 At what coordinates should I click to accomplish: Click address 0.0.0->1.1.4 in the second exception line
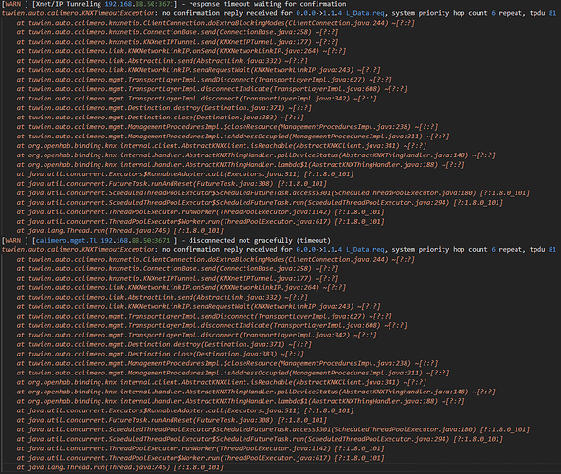point(319,249)
